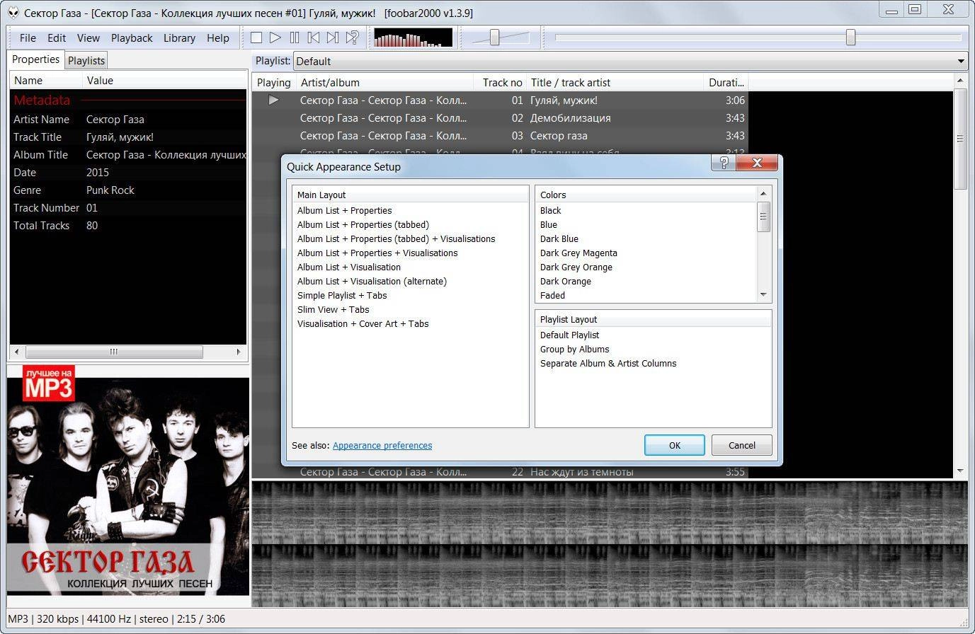Screen dimensions: 975x634
Task: Choose Simple Playlist + Tabs layout
Action: 342,295
